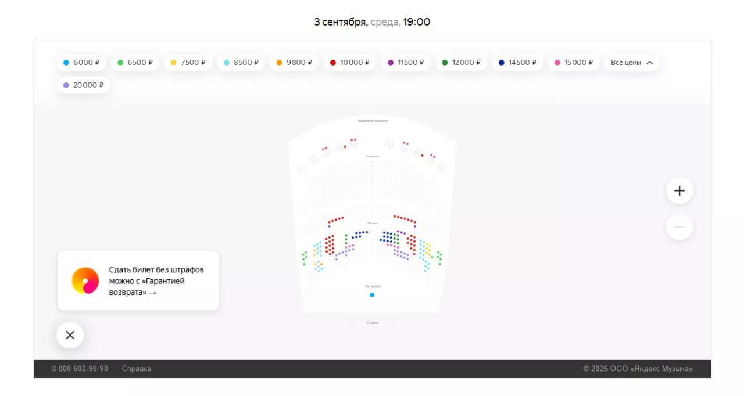The image size is (744, 396).
Task: Filter seats by 6000 ₽ price
Action: 81,63
